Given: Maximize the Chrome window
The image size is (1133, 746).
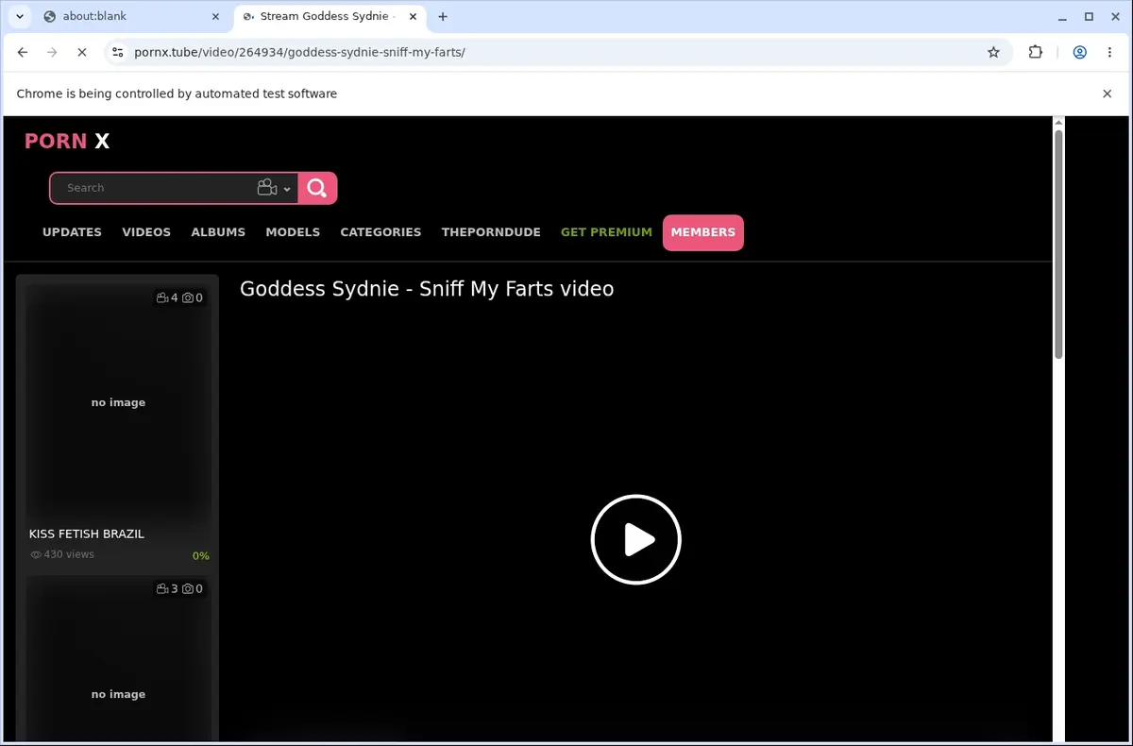Looking at the screenshot, I should click(x=1089, y=16).
